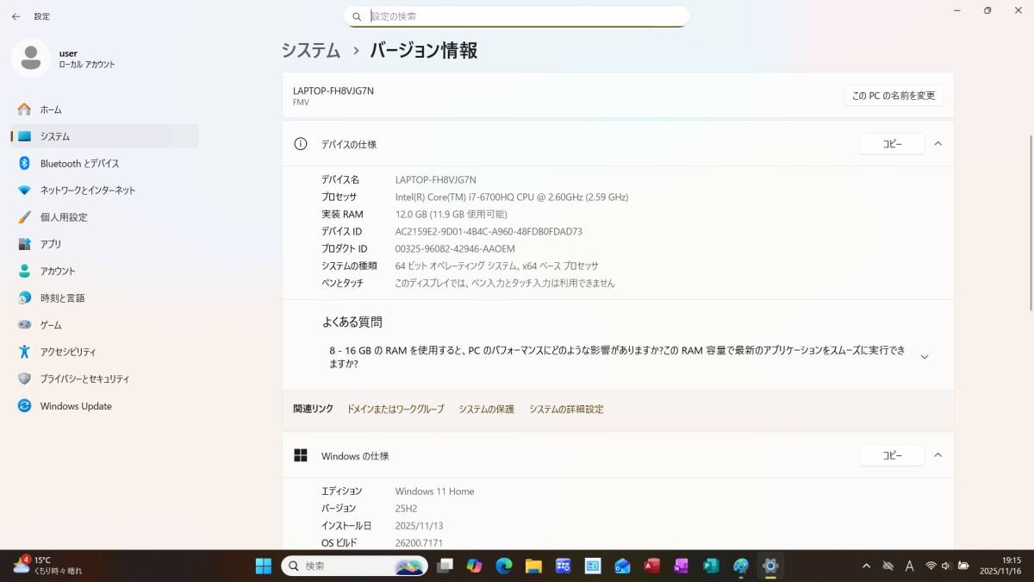Click the この PC の名前を変更 button
The height and width of the screenshot is (582, 1034).
click(892, 95)
